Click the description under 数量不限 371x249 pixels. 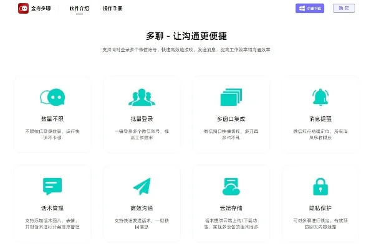coord(52,134)
